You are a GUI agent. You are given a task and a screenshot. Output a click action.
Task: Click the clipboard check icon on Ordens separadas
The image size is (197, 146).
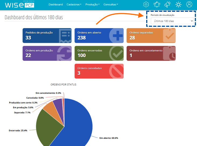click(x=169, y=36)
